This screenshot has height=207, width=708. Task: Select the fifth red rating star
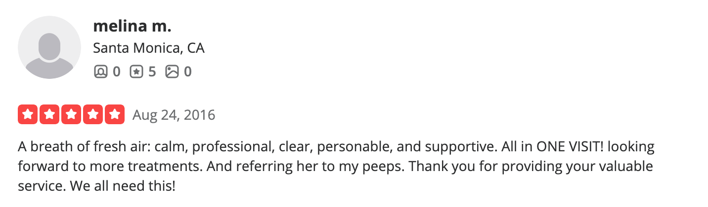tap(115, 115)
